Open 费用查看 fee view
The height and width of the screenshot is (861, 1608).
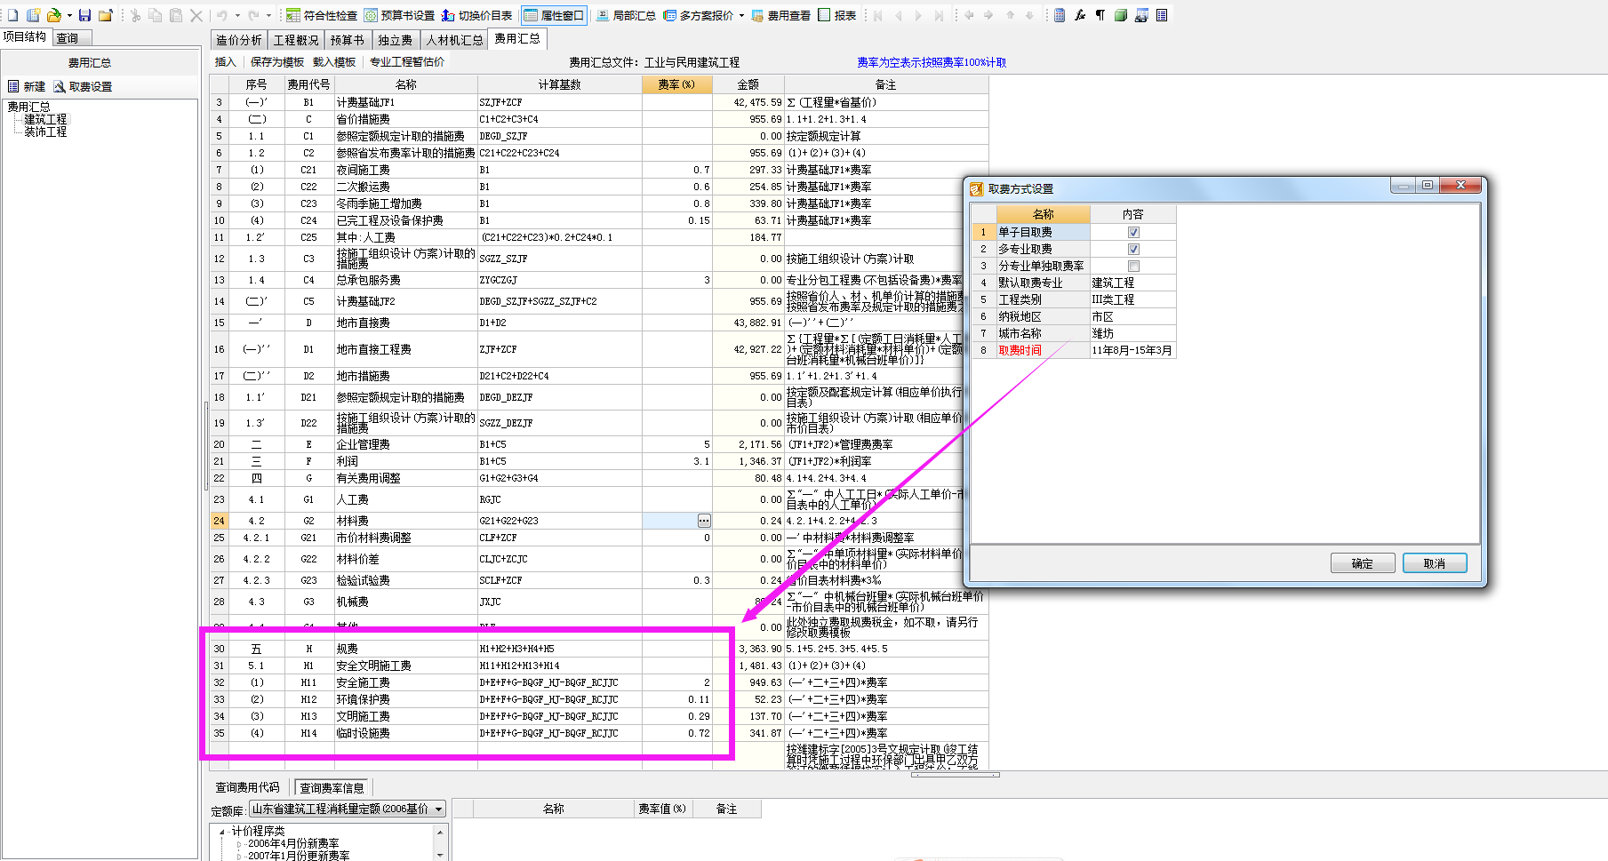tap(780, 15)
